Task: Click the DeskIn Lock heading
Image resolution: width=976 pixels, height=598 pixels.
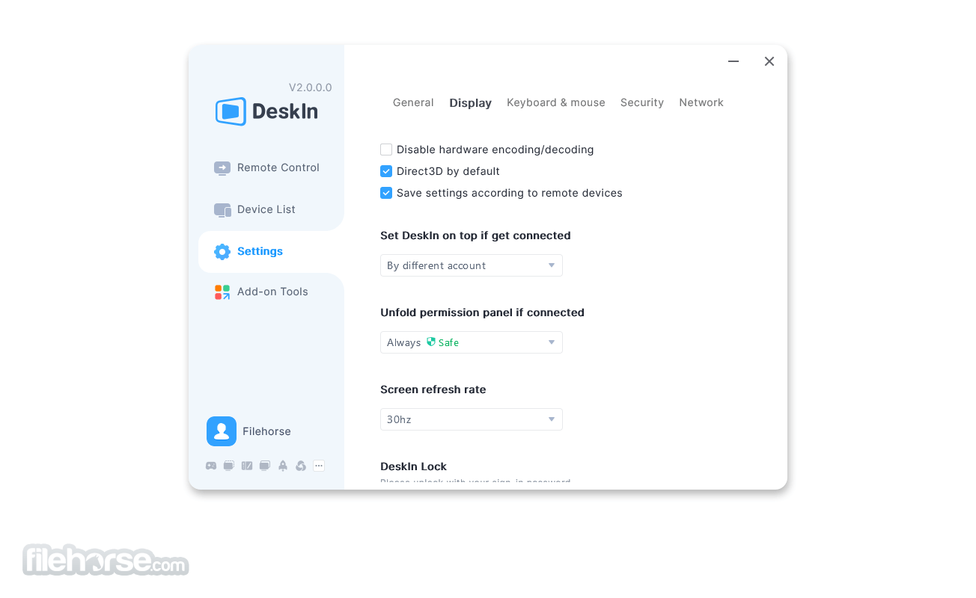Action: point(413,466)
